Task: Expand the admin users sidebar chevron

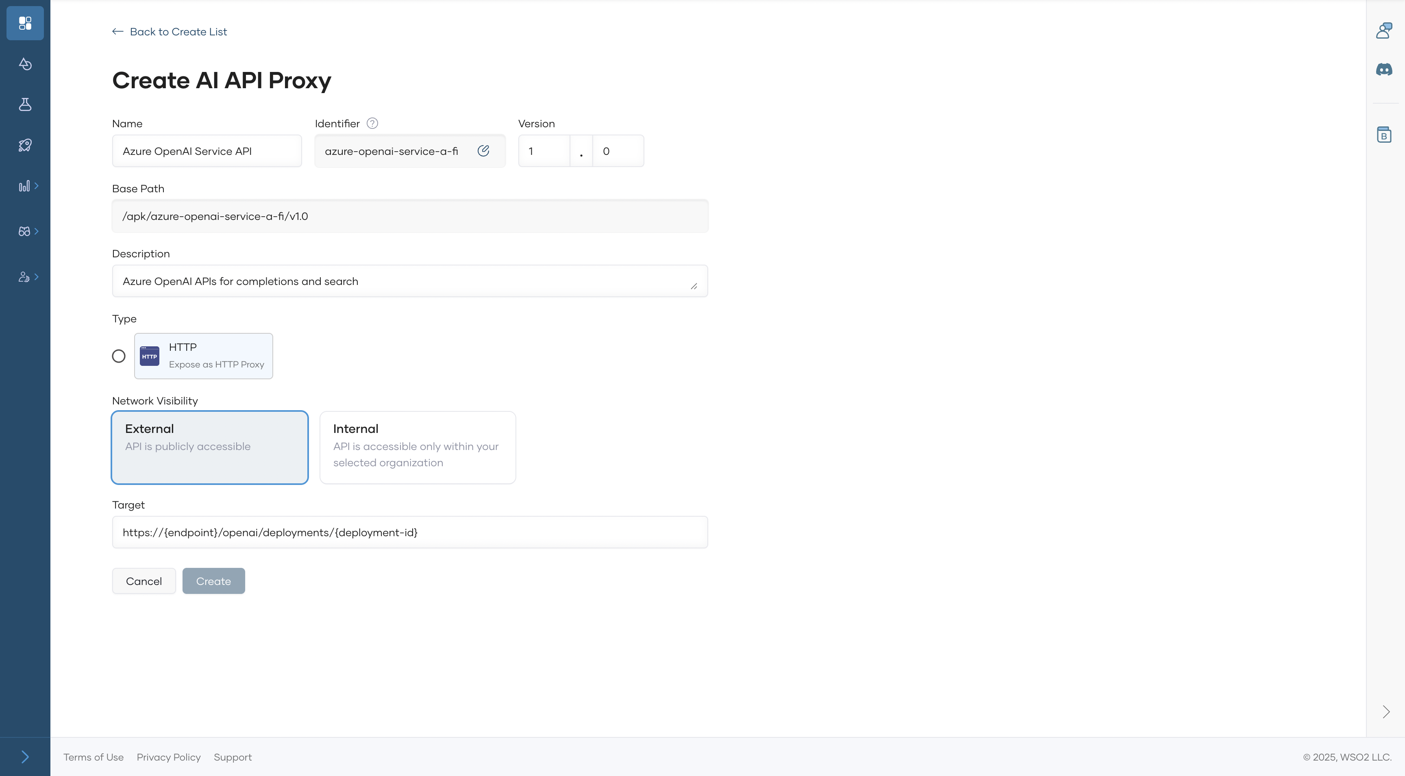Action: [37, 276]
